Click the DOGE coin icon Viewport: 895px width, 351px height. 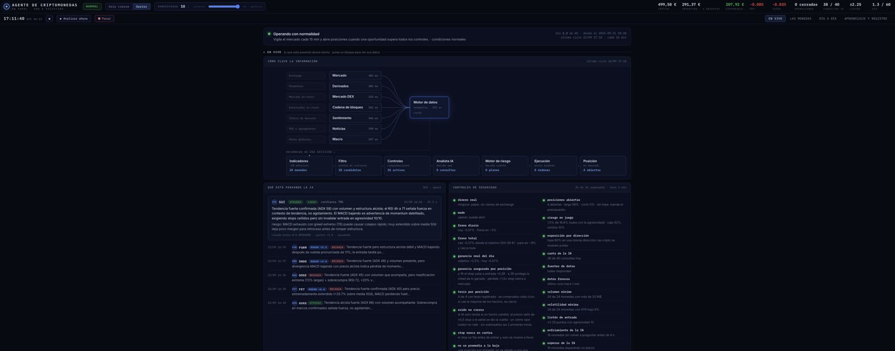pyautogui.click(x=294, y=275)
